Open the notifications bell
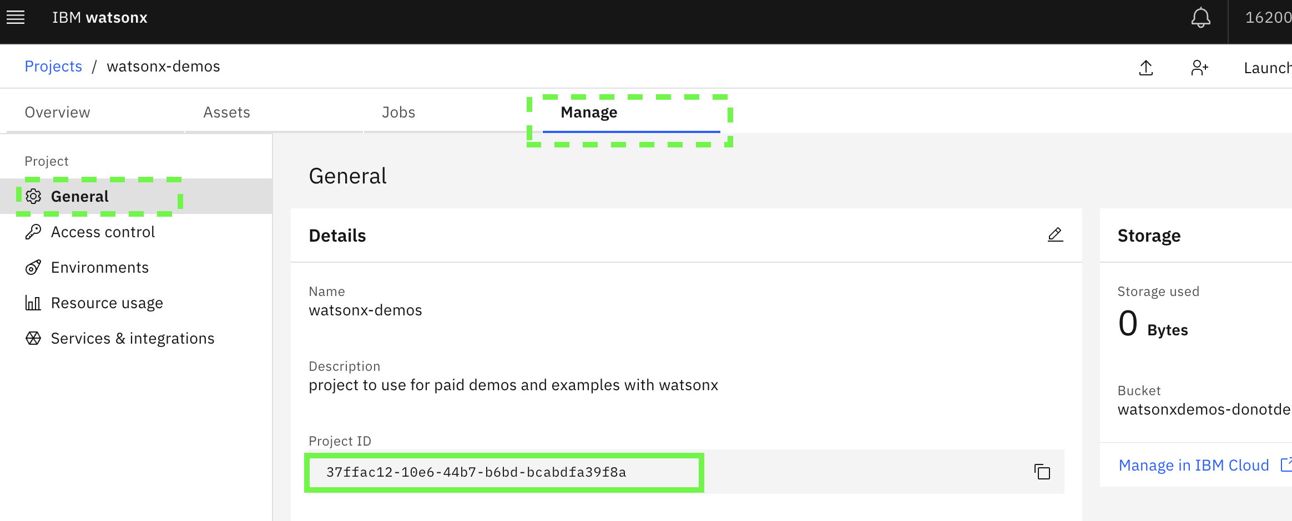Viewport: 1292px width, 521px height. (1200, 18)
